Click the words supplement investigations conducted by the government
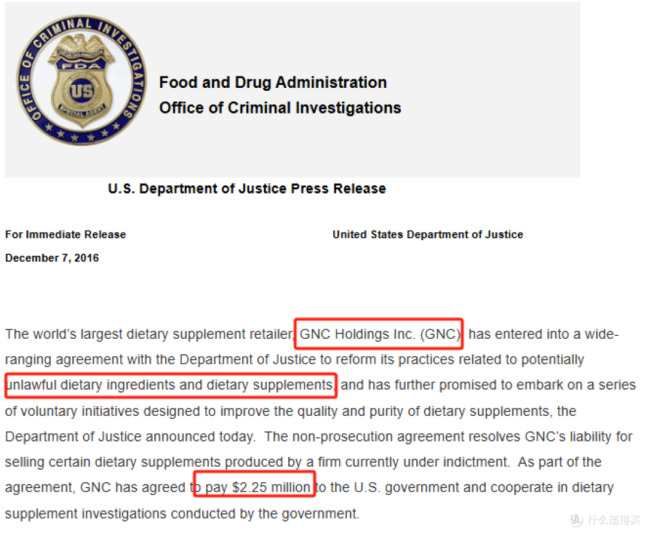 click(x=182, y=514)
